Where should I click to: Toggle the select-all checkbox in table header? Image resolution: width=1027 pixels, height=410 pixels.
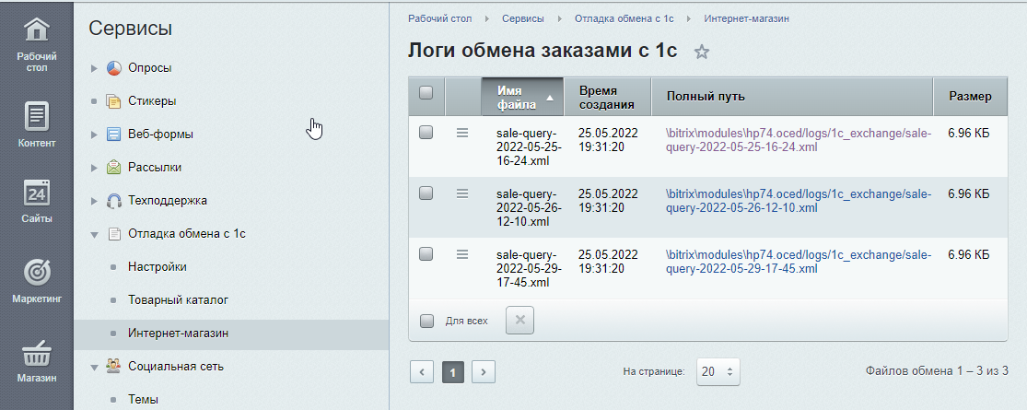426,93
